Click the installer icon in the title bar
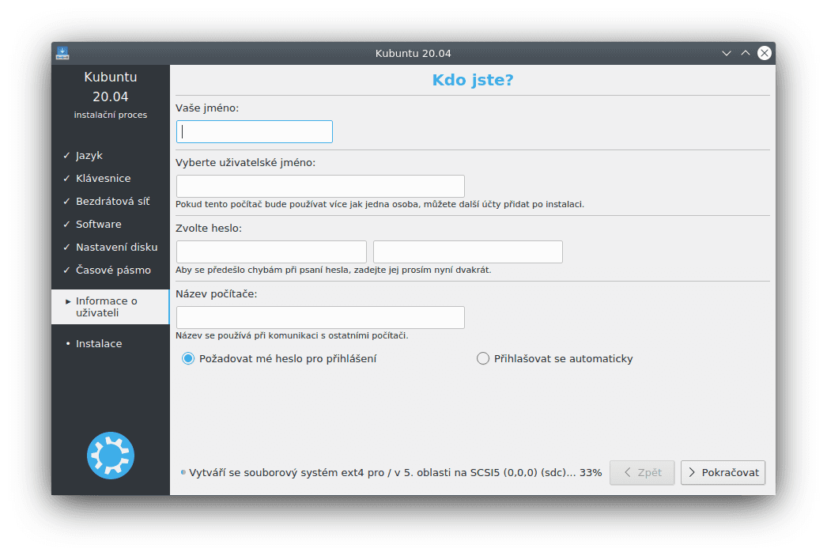Screen dimensions: 827x556 [x=62, y=53]
